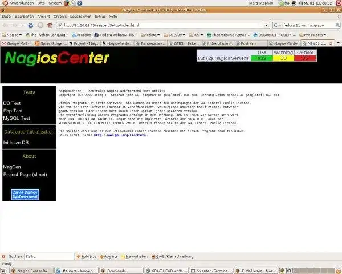
Task: Open the Al Koans bookmark
Action: coord(82,35)
